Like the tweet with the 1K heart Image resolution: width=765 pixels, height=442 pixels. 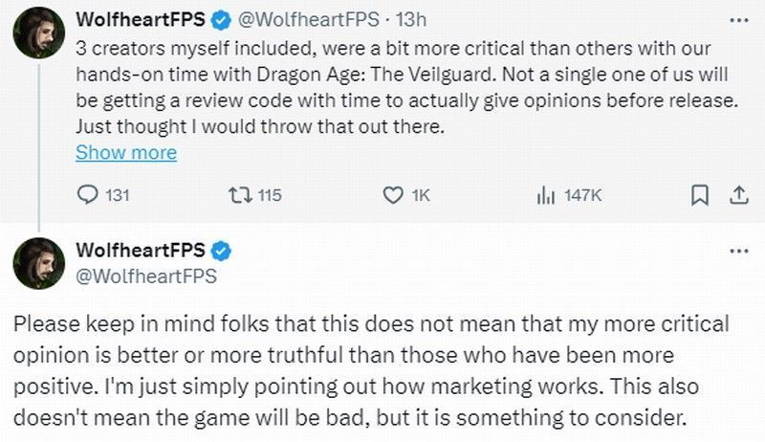392,195
